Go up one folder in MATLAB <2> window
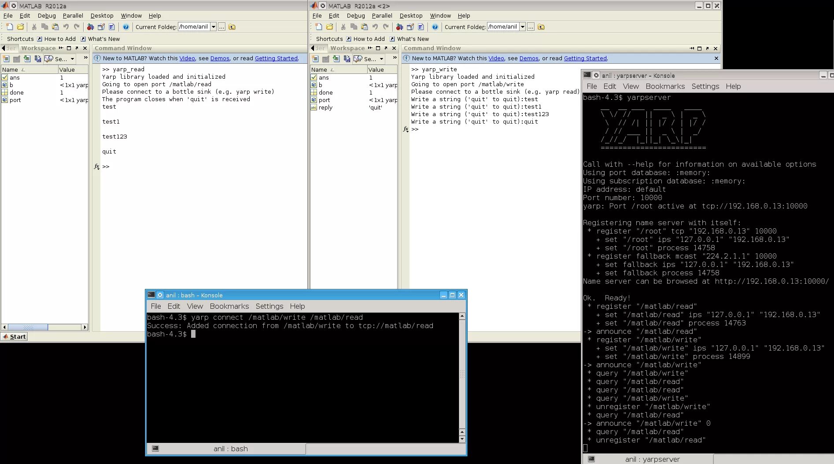This screenshot has height=464, width=834. tap(541, 27)
